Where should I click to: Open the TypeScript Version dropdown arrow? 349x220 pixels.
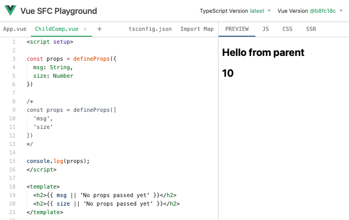[x=269, y=11]
